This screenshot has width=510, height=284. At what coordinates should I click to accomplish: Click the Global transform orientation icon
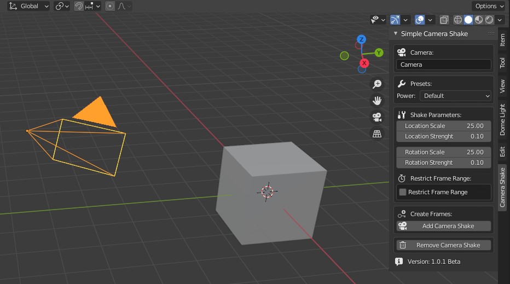13,6
